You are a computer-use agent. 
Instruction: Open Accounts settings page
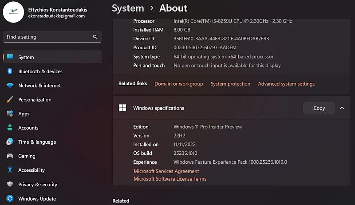(x=52, y=128)
